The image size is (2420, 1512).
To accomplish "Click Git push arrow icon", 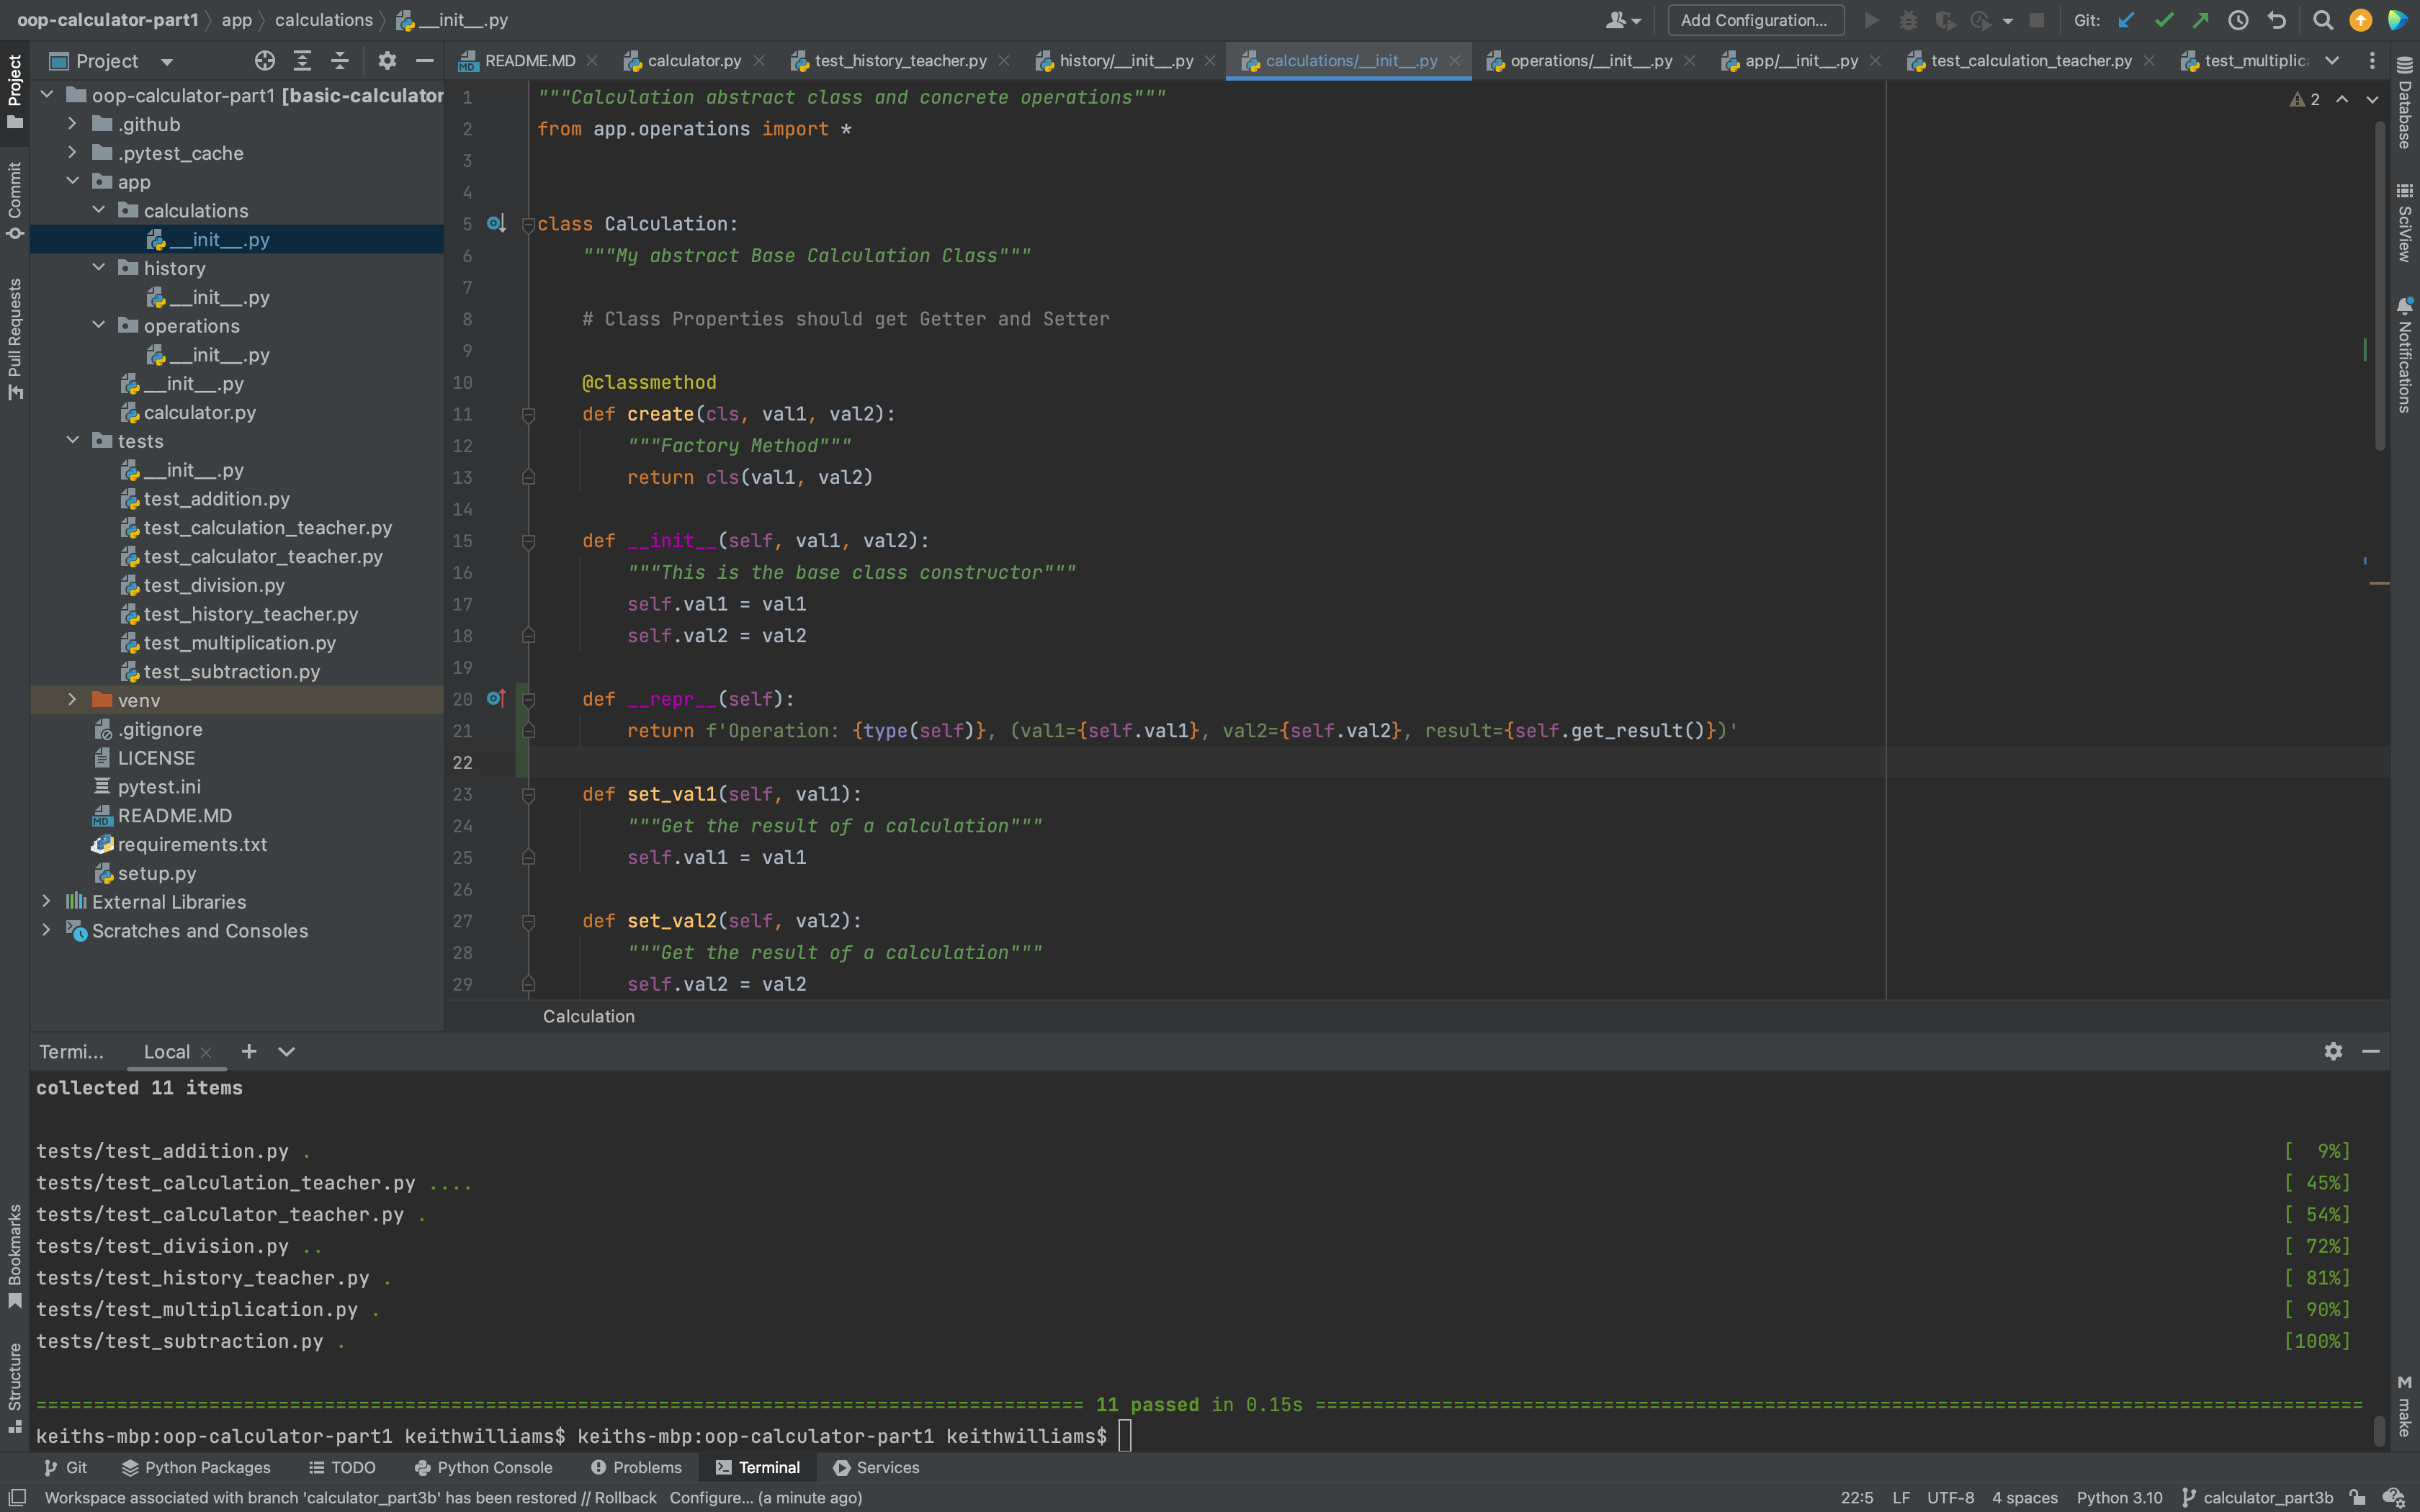I will click(x=2201, y=20).
